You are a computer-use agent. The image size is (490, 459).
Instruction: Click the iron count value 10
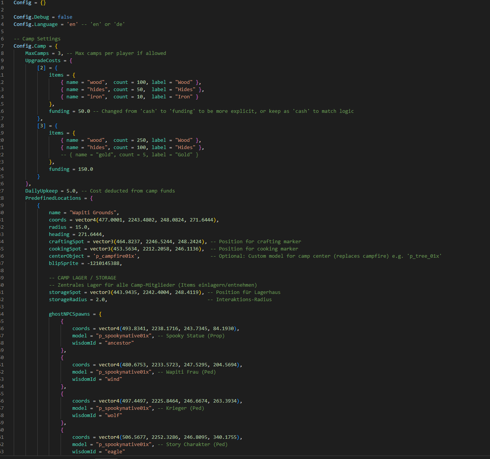click(140, 97)
